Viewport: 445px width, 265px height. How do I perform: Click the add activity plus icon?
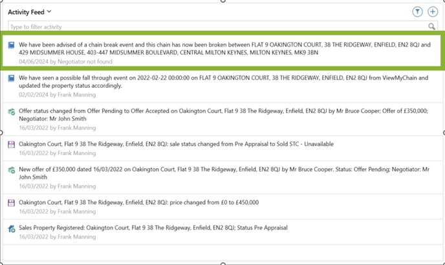click(433, 12)
